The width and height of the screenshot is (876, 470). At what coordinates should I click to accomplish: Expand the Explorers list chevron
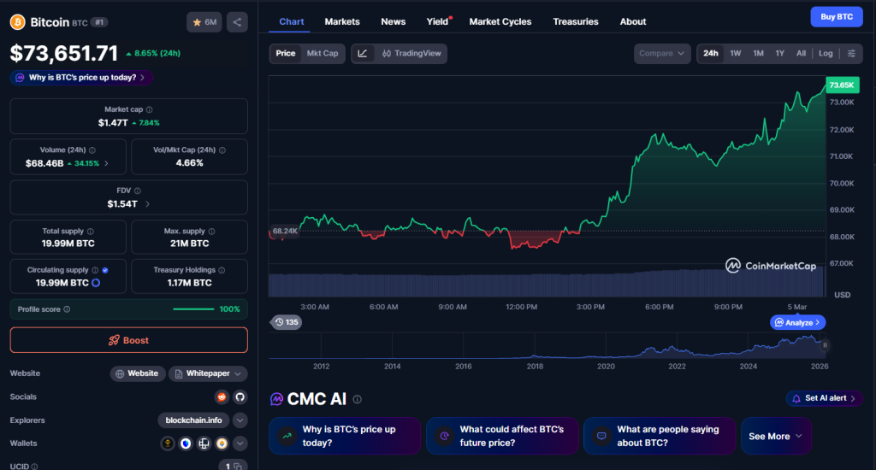pos(240,420)
